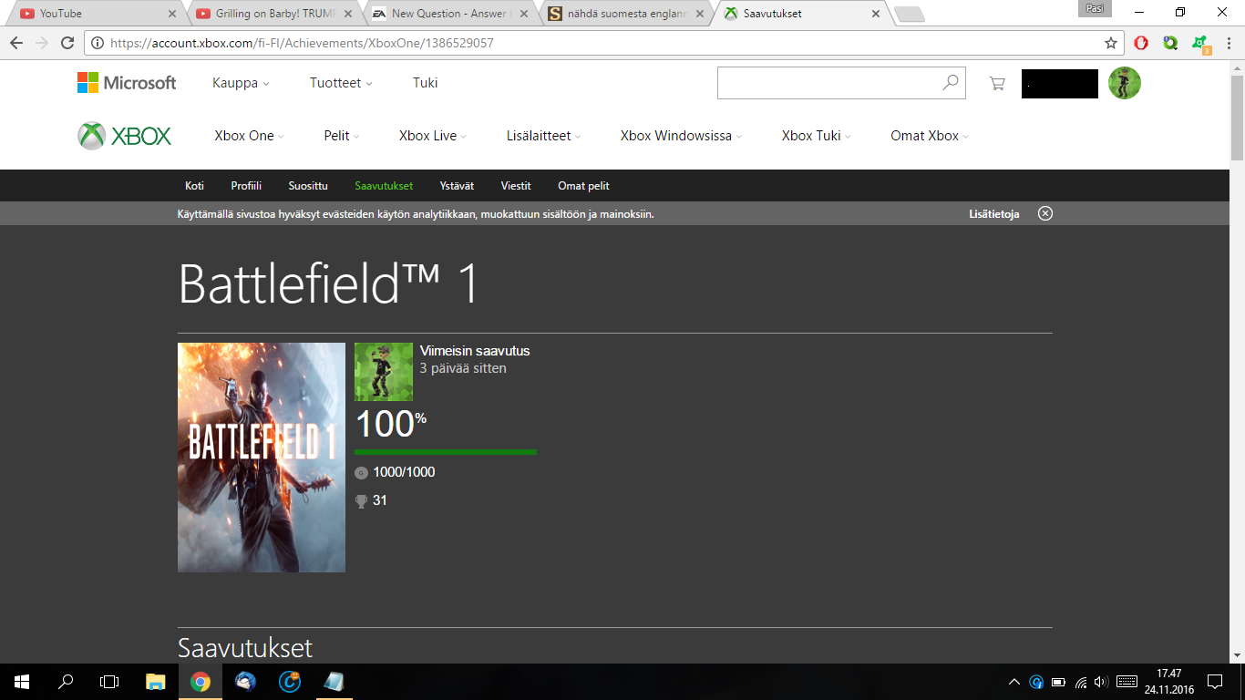Viewport: 1245px width, 700px height.
Task: Go back in Chrome
Action: point(16,43)
